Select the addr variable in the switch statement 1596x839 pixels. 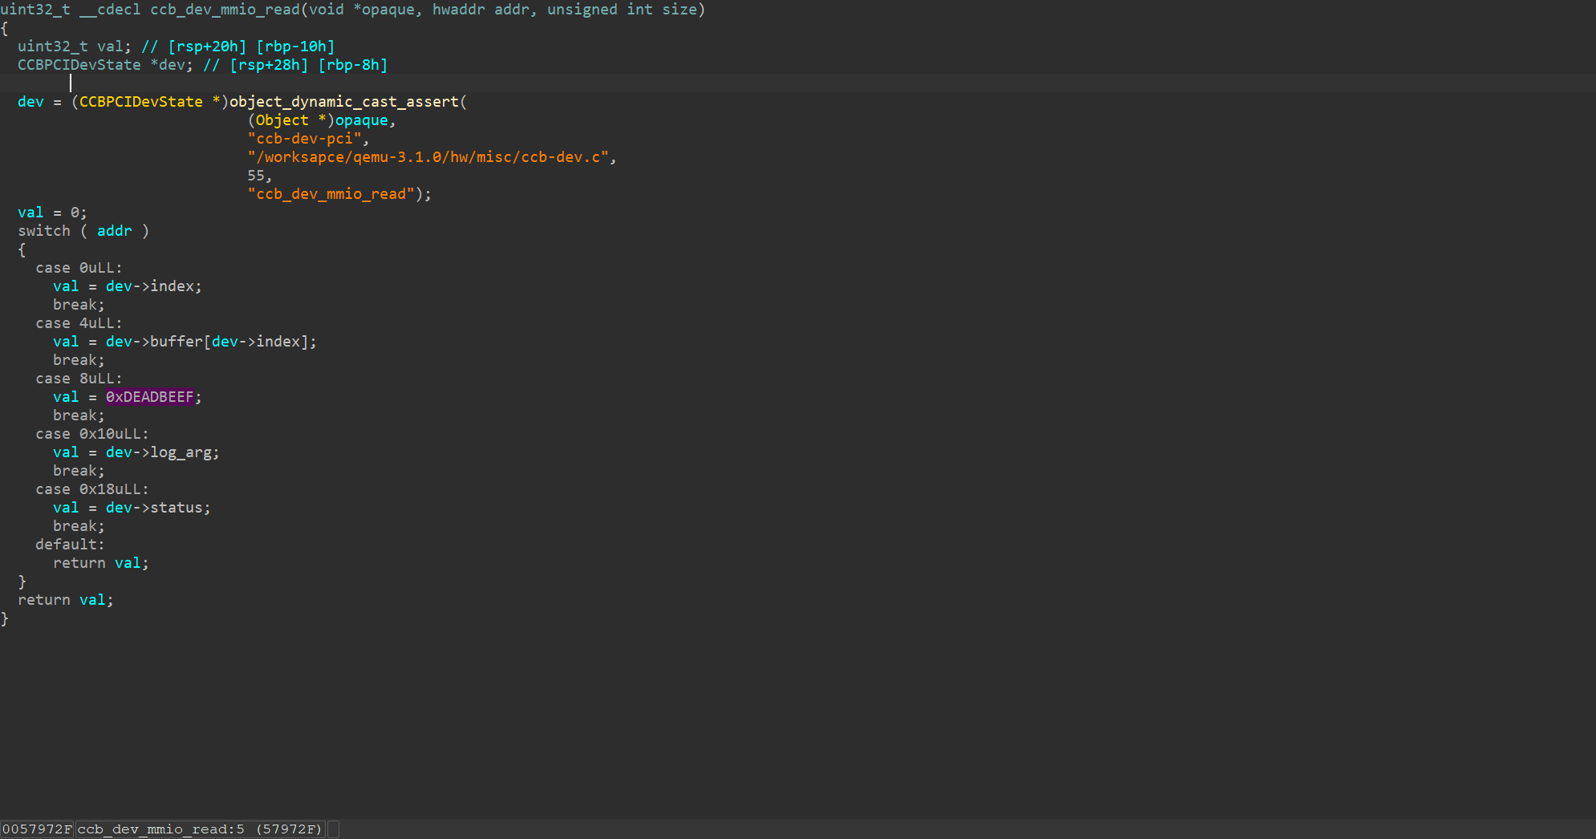(114, 231)
